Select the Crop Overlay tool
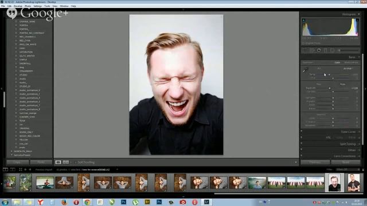This screenshot has height=206, width=367. [305, 50]
